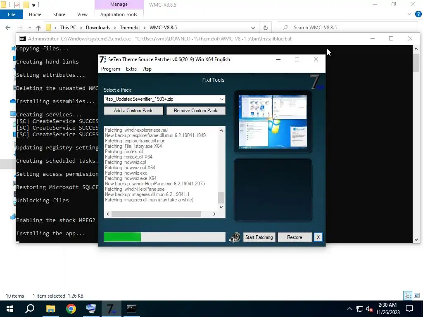Click the Restore button
The image size is (423, 317).
(x=295, y=237)
